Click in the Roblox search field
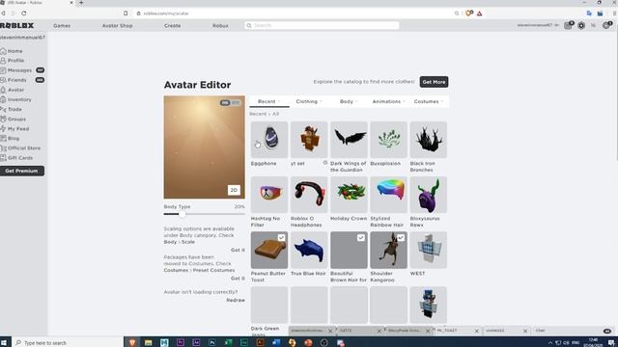618x347 pixels. pos(322,26)
